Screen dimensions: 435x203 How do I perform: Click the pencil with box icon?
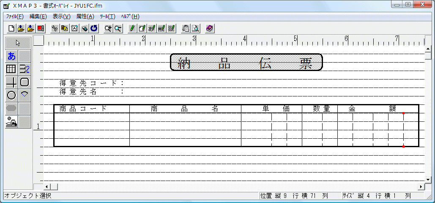coord(142,28)
